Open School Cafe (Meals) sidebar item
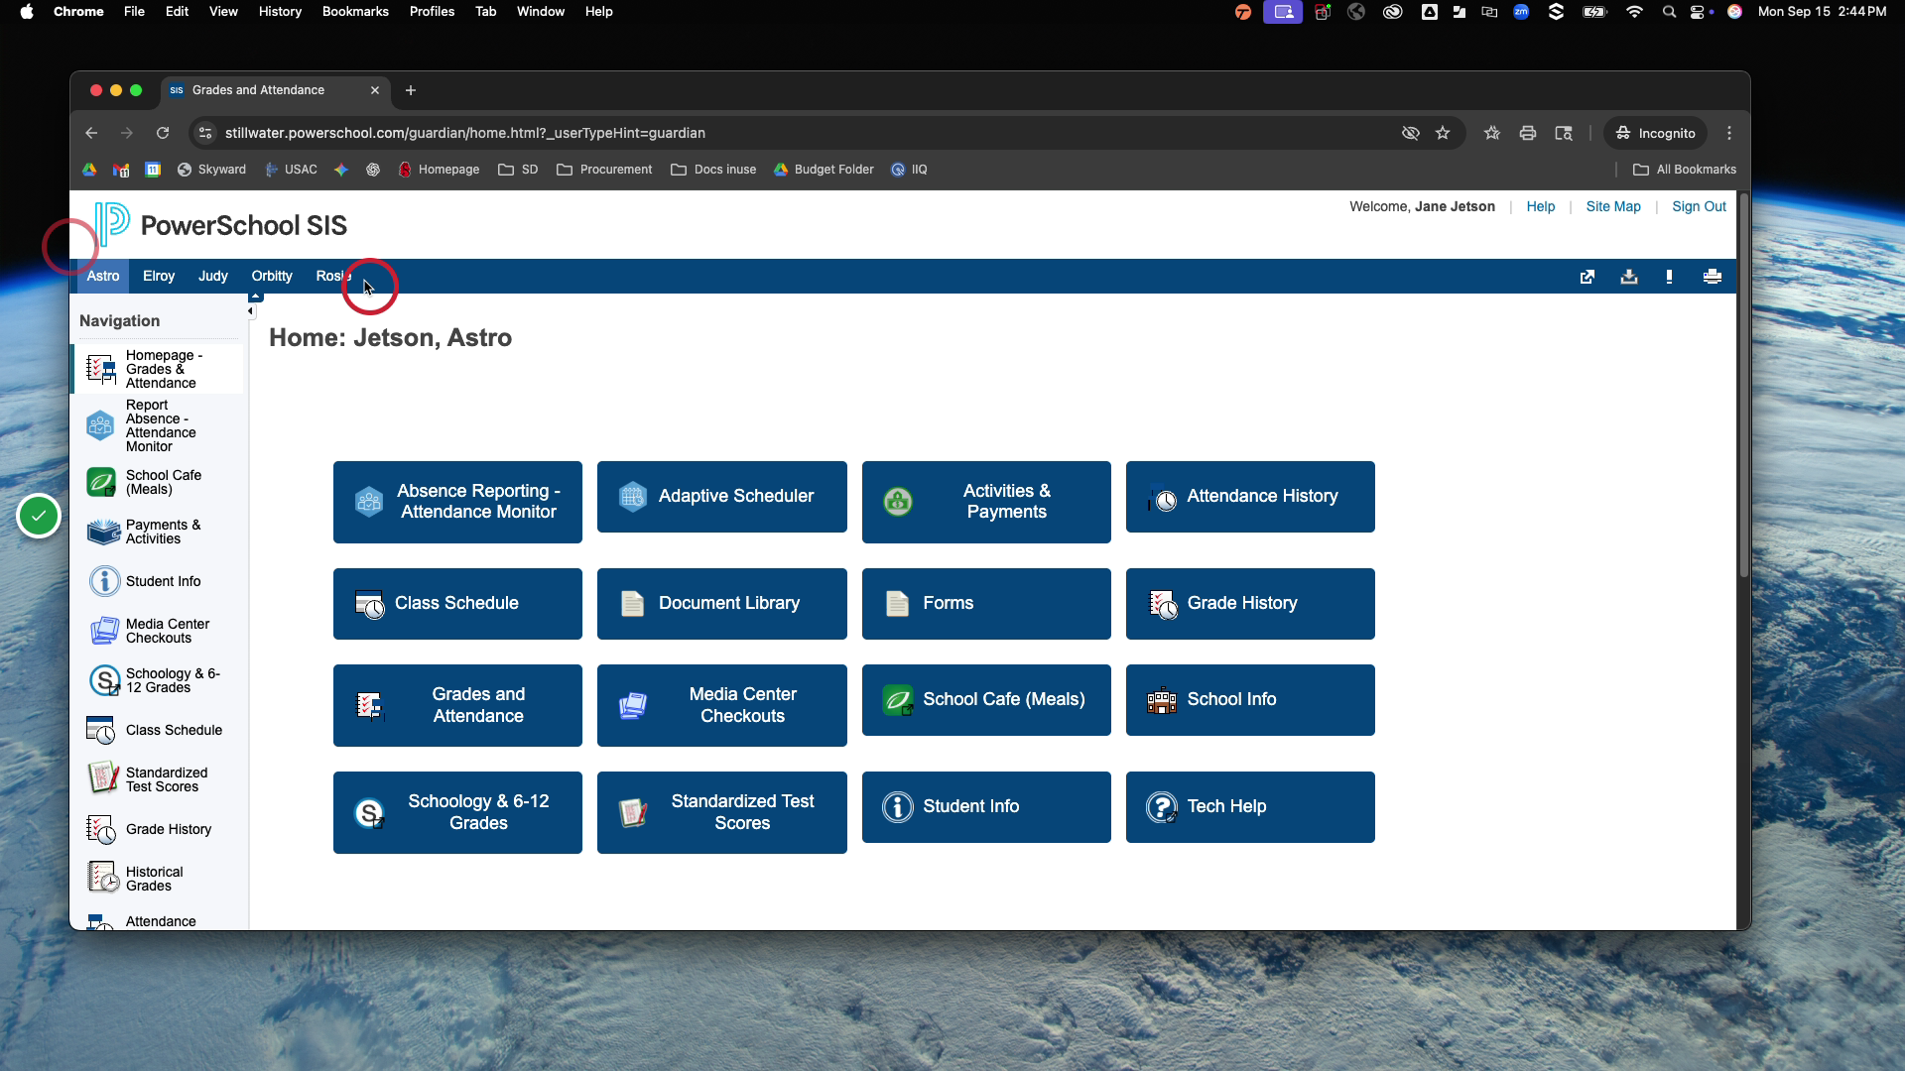The height and width of the screenshot is (1071, 1905). click(x=159, y=482)
